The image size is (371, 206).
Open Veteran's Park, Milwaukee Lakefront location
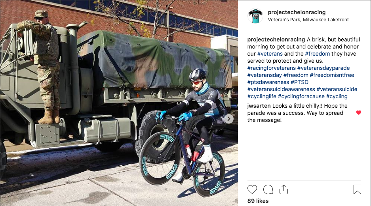tap(308, 20)
